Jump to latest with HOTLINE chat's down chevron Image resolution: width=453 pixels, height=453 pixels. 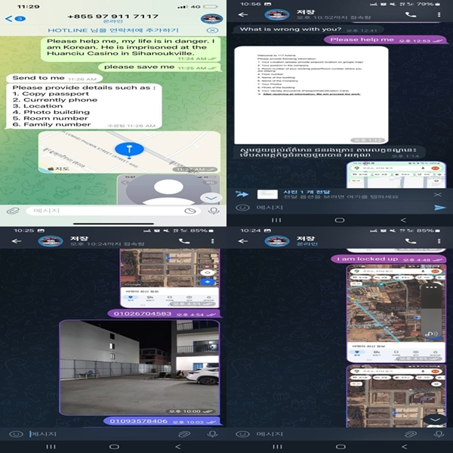point(212,197)
